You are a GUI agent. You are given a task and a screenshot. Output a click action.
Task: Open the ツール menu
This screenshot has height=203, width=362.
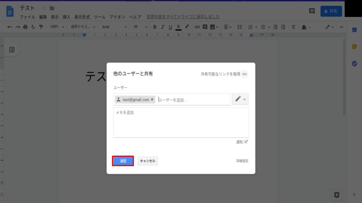(x=100, y=17)
